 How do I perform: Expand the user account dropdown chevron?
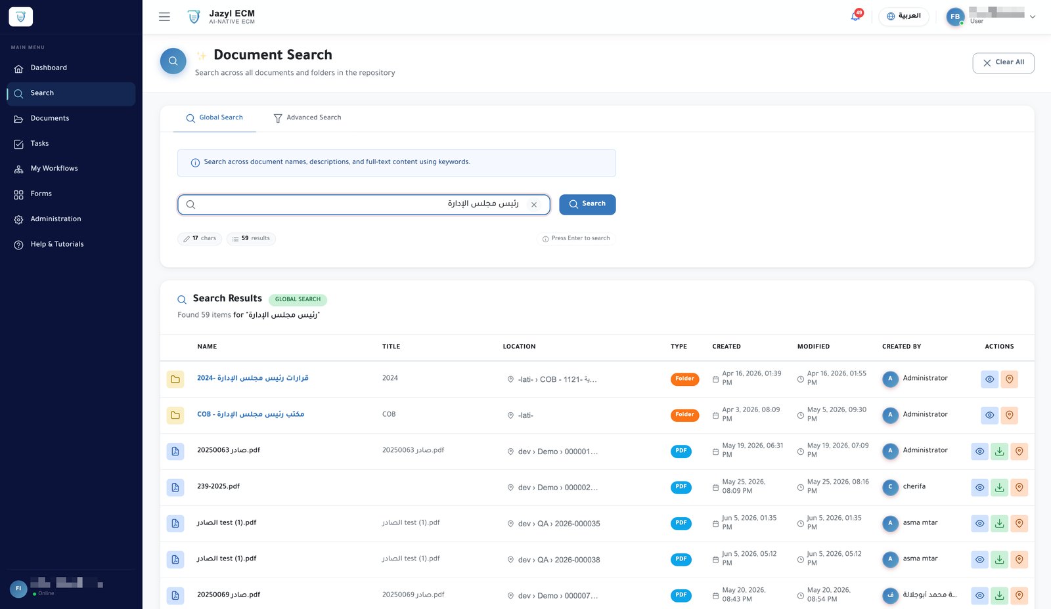(x=1033, y=17)
